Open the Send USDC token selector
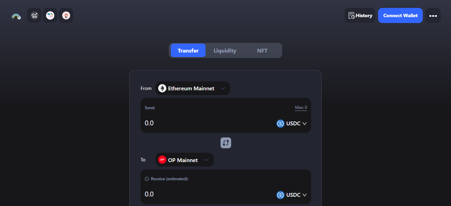The height and width of the screenshot is (206, 451). click(291, 124)
